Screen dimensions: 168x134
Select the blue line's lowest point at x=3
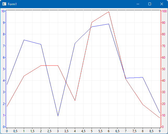coord(58,116)
